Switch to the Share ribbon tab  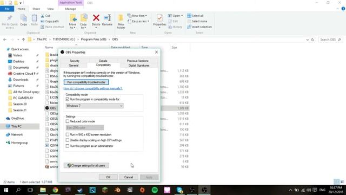(x=36, y=9)
